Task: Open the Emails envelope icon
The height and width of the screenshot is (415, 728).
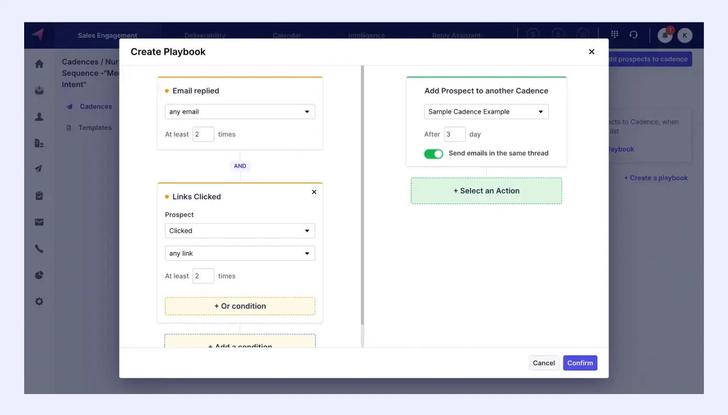Action: [x=39, y=222]
